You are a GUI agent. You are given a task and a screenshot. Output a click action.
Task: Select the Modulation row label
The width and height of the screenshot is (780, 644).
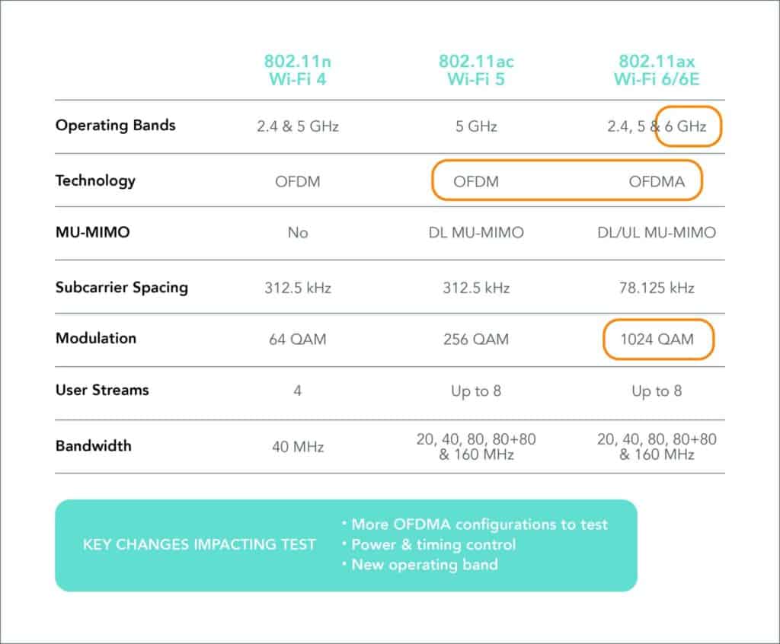click(x=96, y=338)
